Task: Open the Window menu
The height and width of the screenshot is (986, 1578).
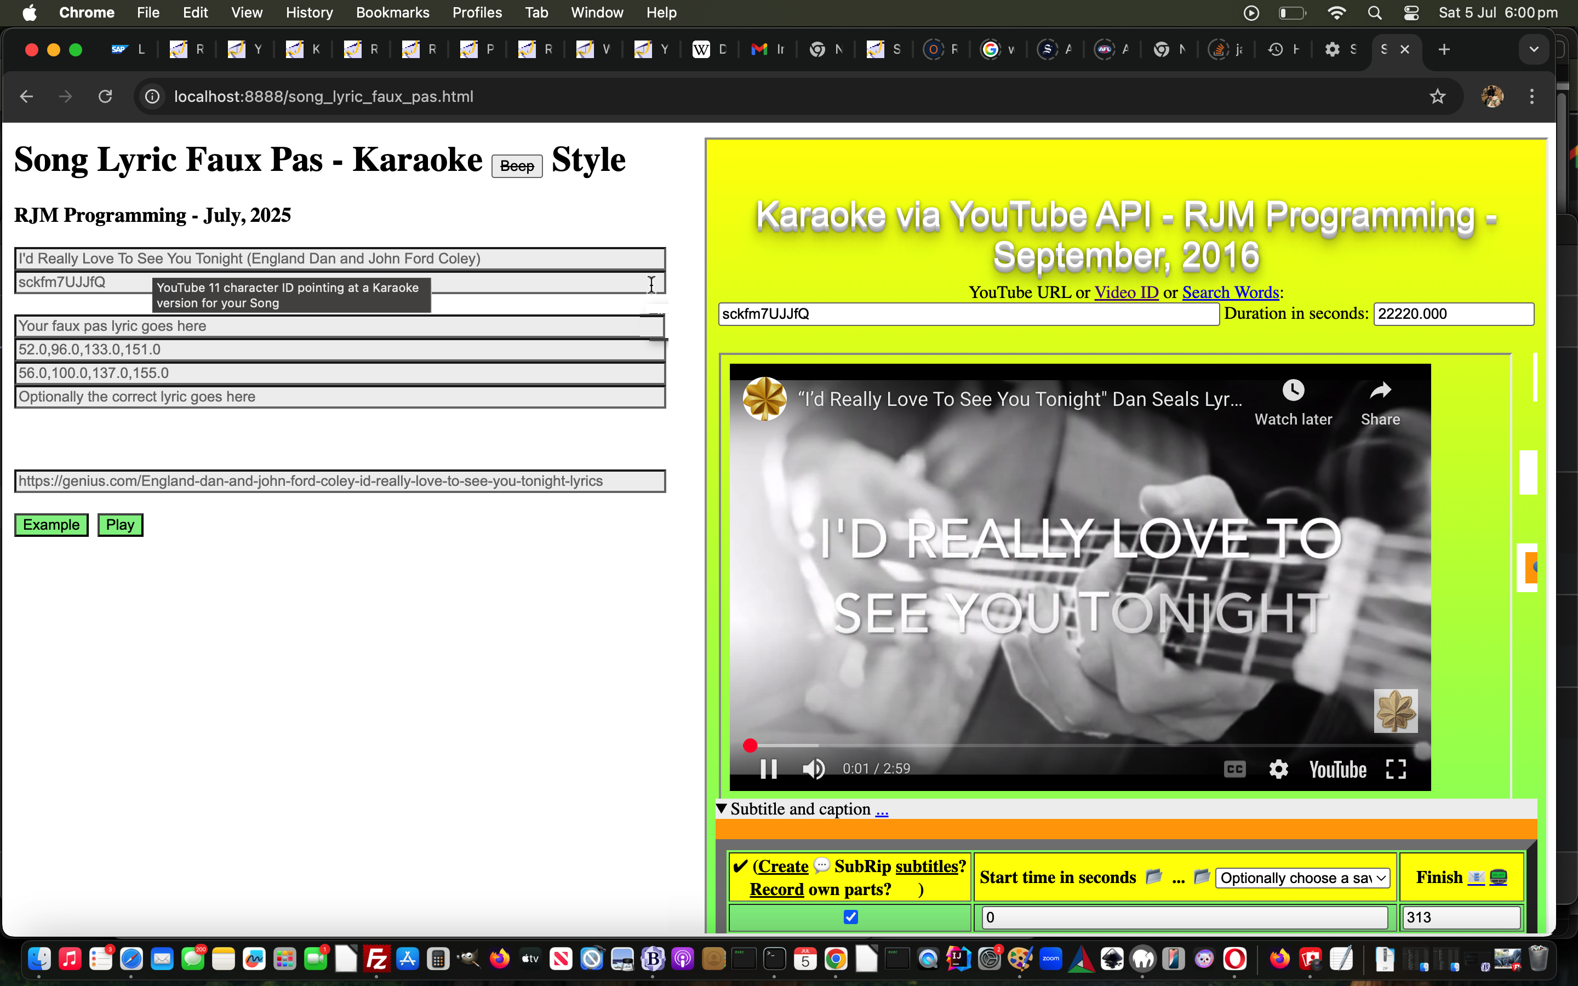Action: [597, 13]
